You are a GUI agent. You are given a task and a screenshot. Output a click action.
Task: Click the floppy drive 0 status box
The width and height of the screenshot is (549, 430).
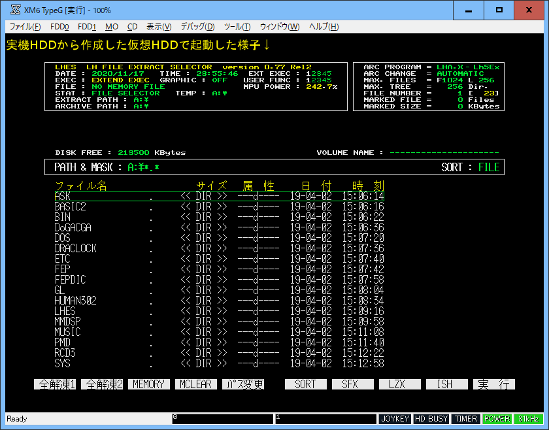222,419
